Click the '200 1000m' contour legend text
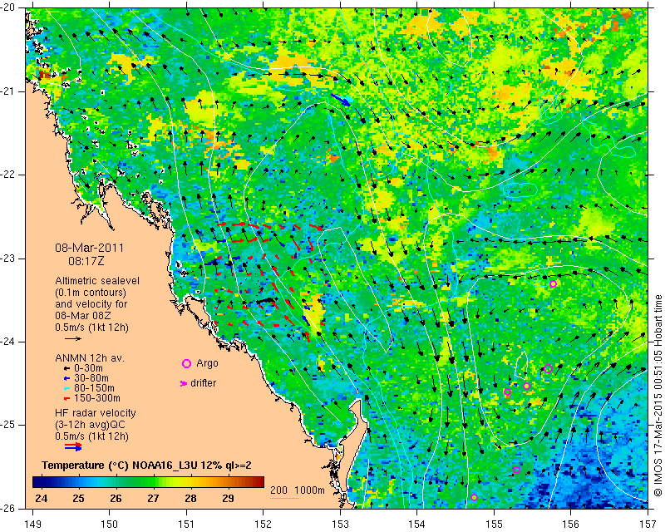The image size is (665, 532). tap(298, 490)
